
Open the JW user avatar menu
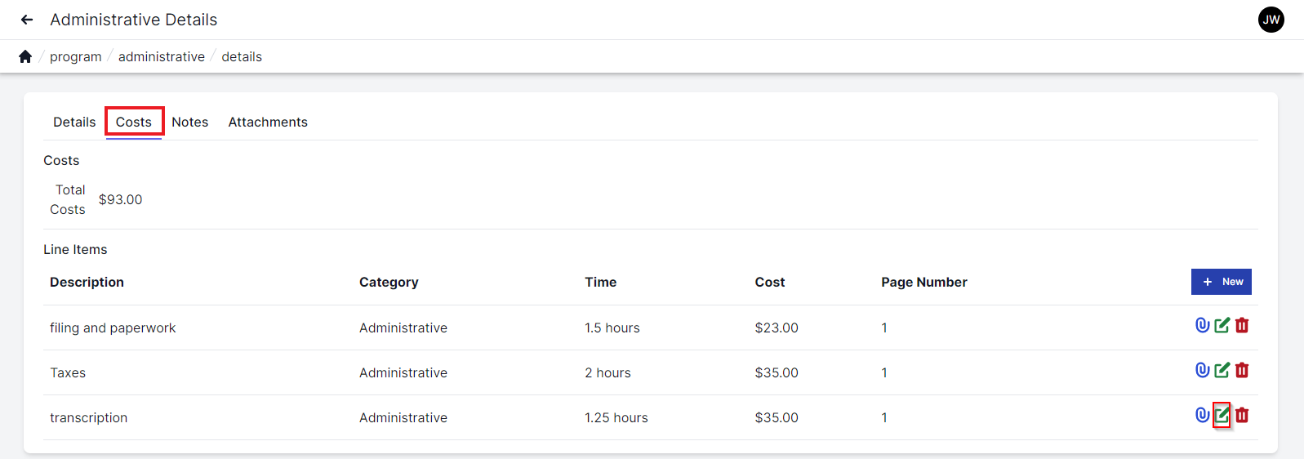[x=1271, y=20]
